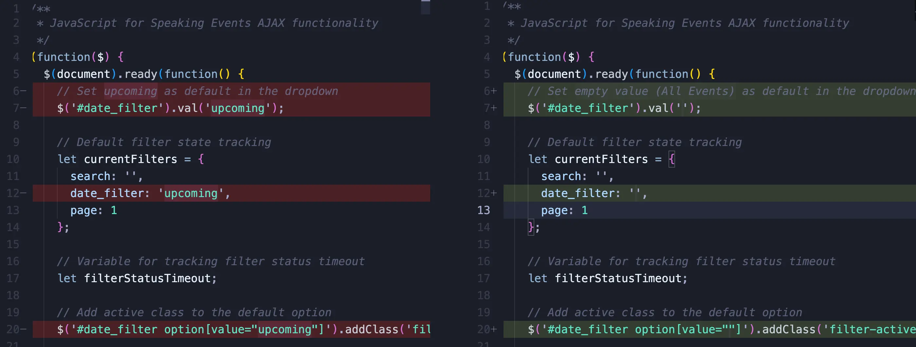
Task: Click line number 13 in the left gutter
Action: point(13,210)
